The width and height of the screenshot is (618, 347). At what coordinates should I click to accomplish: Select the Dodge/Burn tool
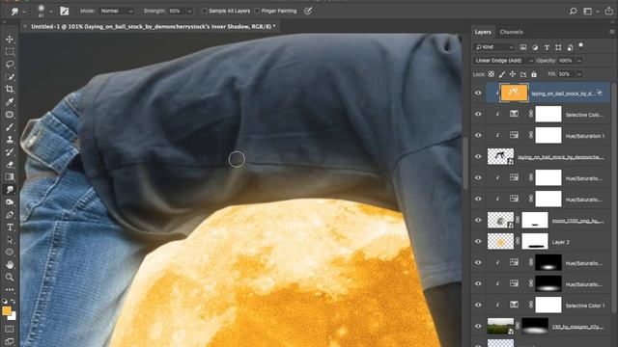pyautogui.click(x=10, y=202)
